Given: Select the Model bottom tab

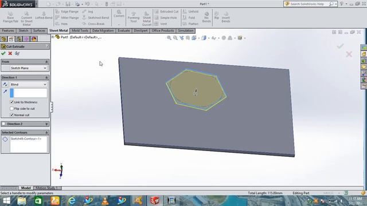Looking at the screenshot, I should click(26, 188).
